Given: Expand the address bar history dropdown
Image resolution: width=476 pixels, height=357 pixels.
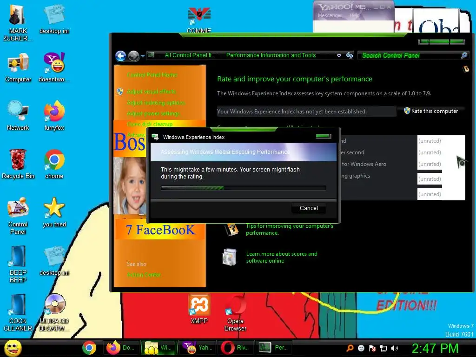Looking at the screenshot, I should click(x=339, y=56).
